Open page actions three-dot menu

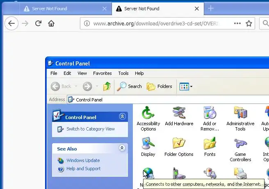(x=237, y=23)
